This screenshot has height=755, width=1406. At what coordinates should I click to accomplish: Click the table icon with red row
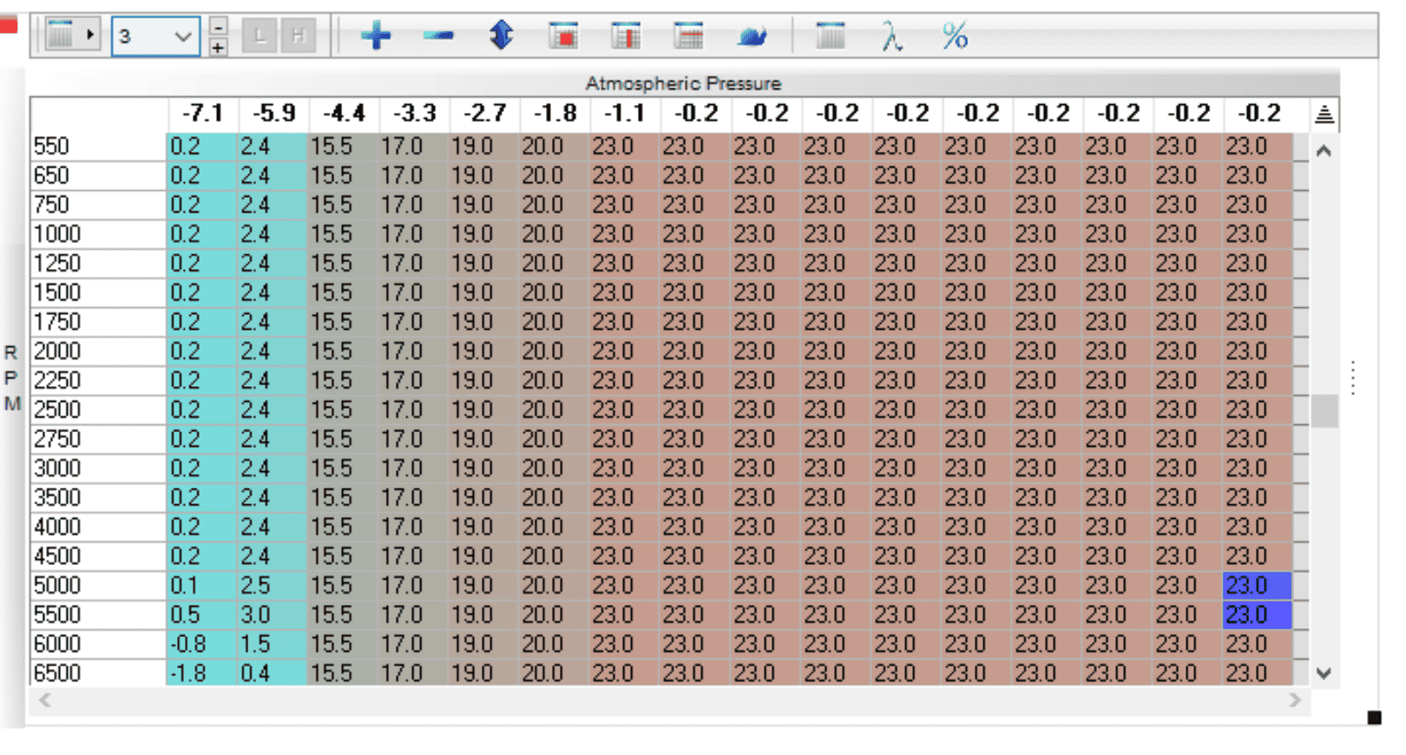(688, 36)
